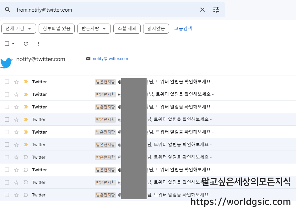
Task: Click the large notify@twitter.com sender heading
Action: [x=40, y=59]
